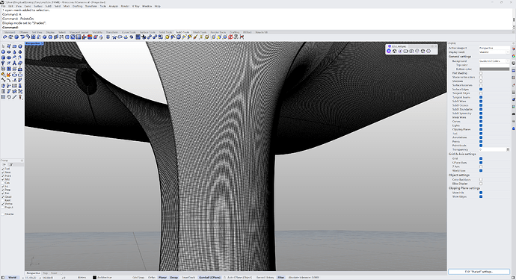Click wrench icon in the toolbar

point(144,37)
